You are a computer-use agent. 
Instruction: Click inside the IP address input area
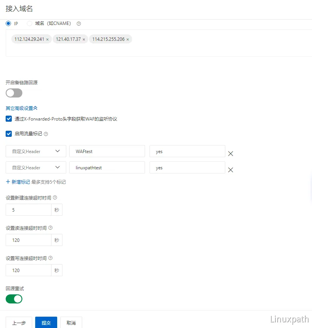click(159, 43)
